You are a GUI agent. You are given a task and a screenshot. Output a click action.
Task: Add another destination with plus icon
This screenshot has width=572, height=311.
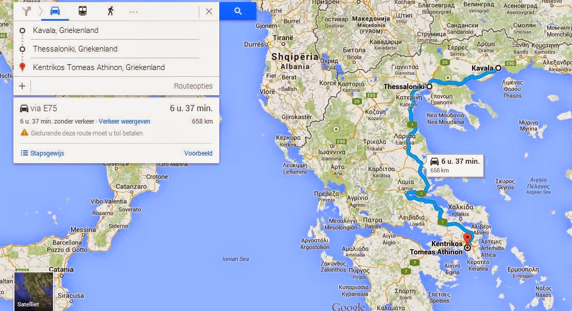22,86
